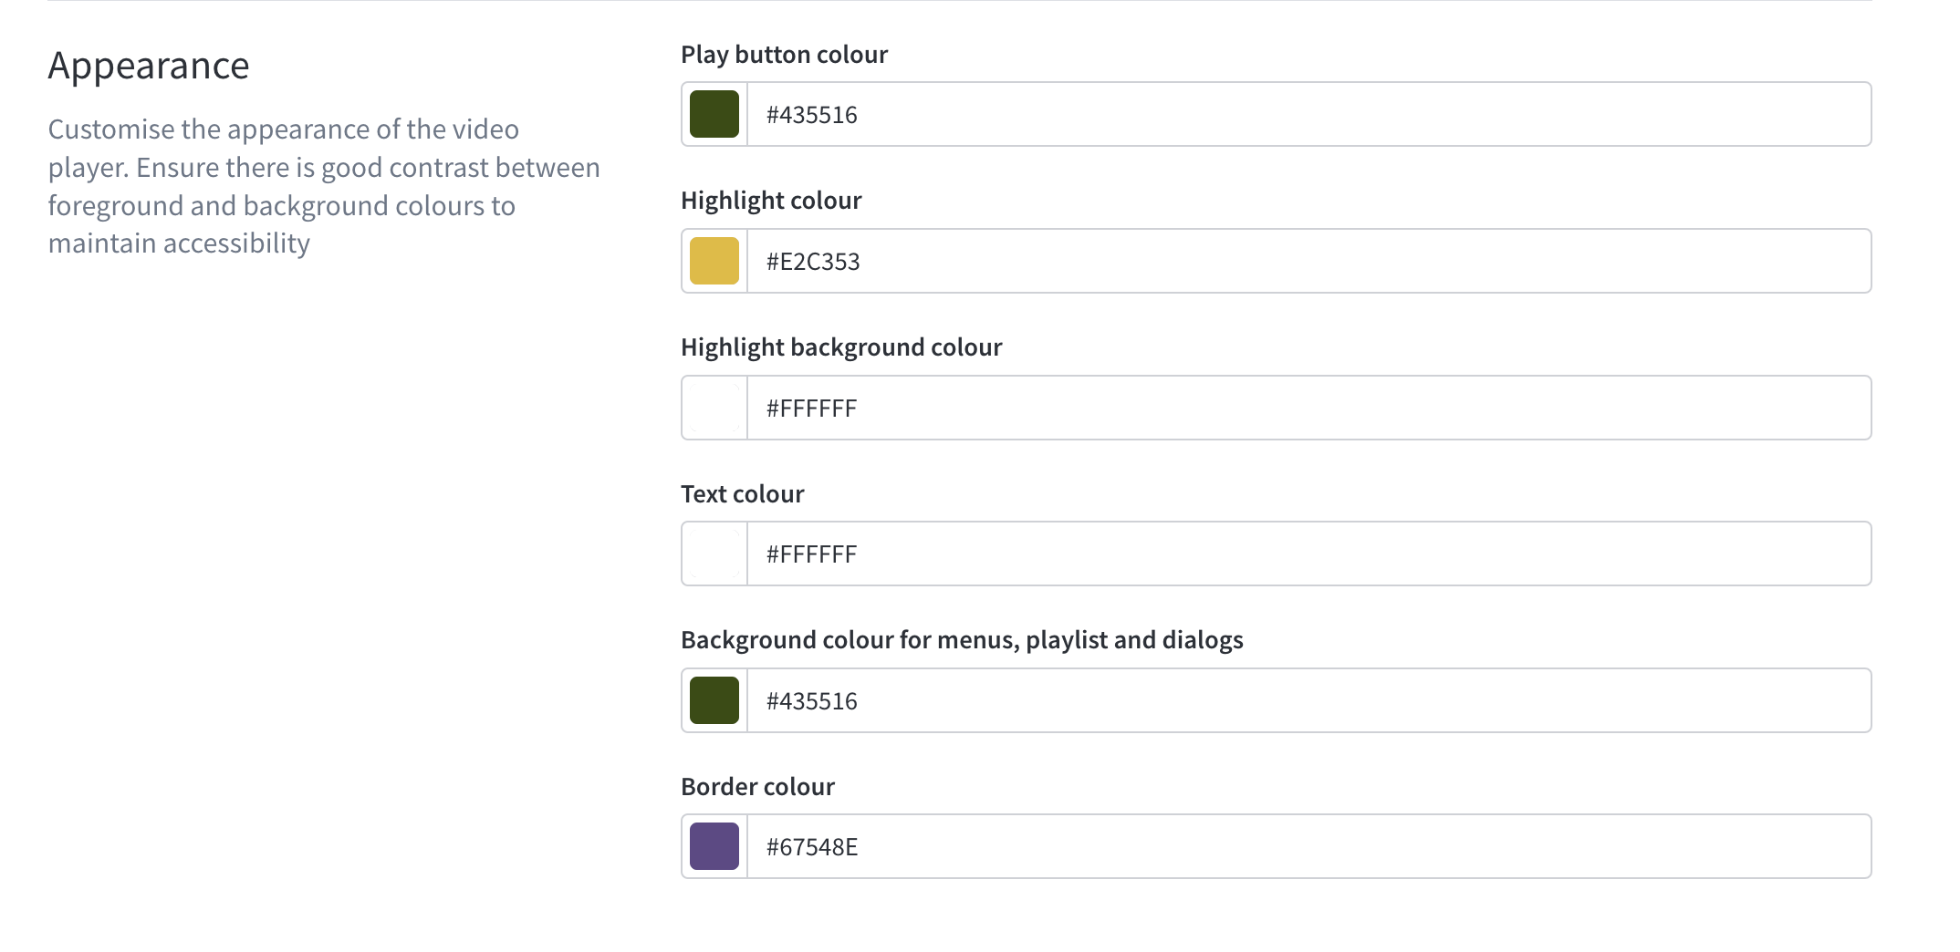Select the Highlight background colour hex input

1309,408
